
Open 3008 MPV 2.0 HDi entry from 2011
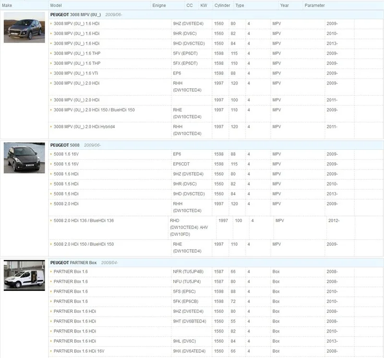click(x=77, y=100)
